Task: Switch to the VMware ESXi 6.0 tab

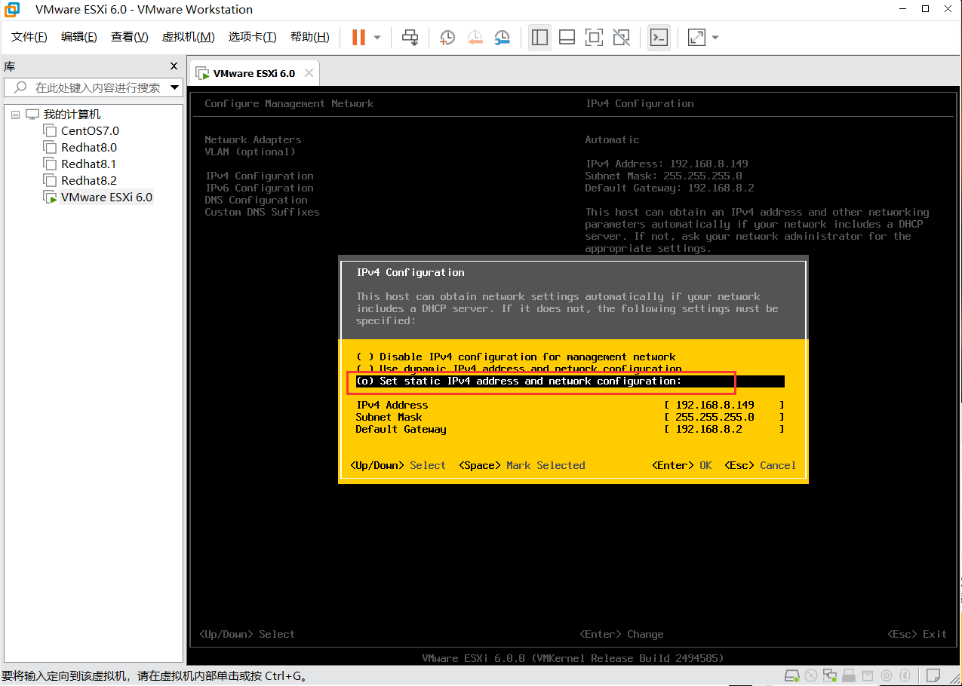Action: click(254, 73)
